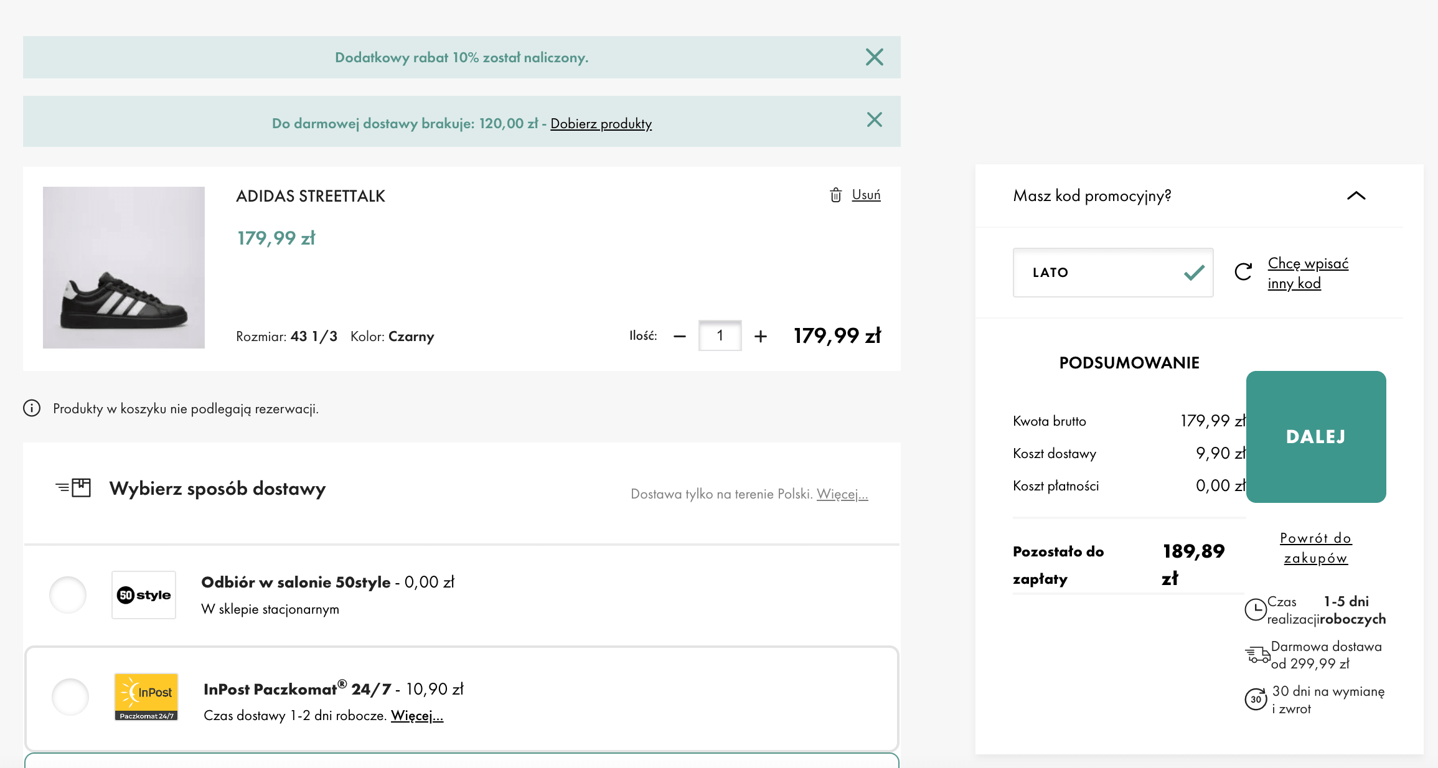Open the 'Dobierz produkty' link

tap(601, 123)
